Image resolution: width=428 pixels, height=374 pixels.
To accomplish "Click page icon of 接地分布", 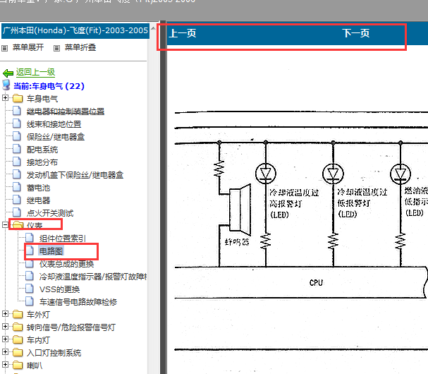I will point(17,162).
